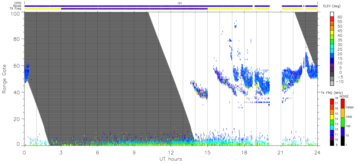Click the UT hours tick label '15'
This screenshot has width=357, height=165.
(x=208, y=152)
